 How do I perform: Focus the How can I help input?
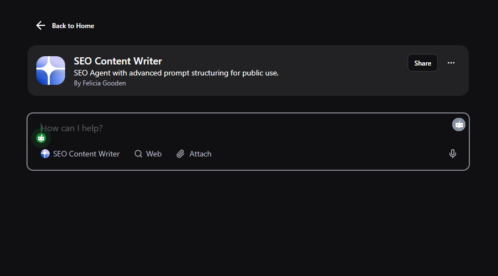[221, 128]
